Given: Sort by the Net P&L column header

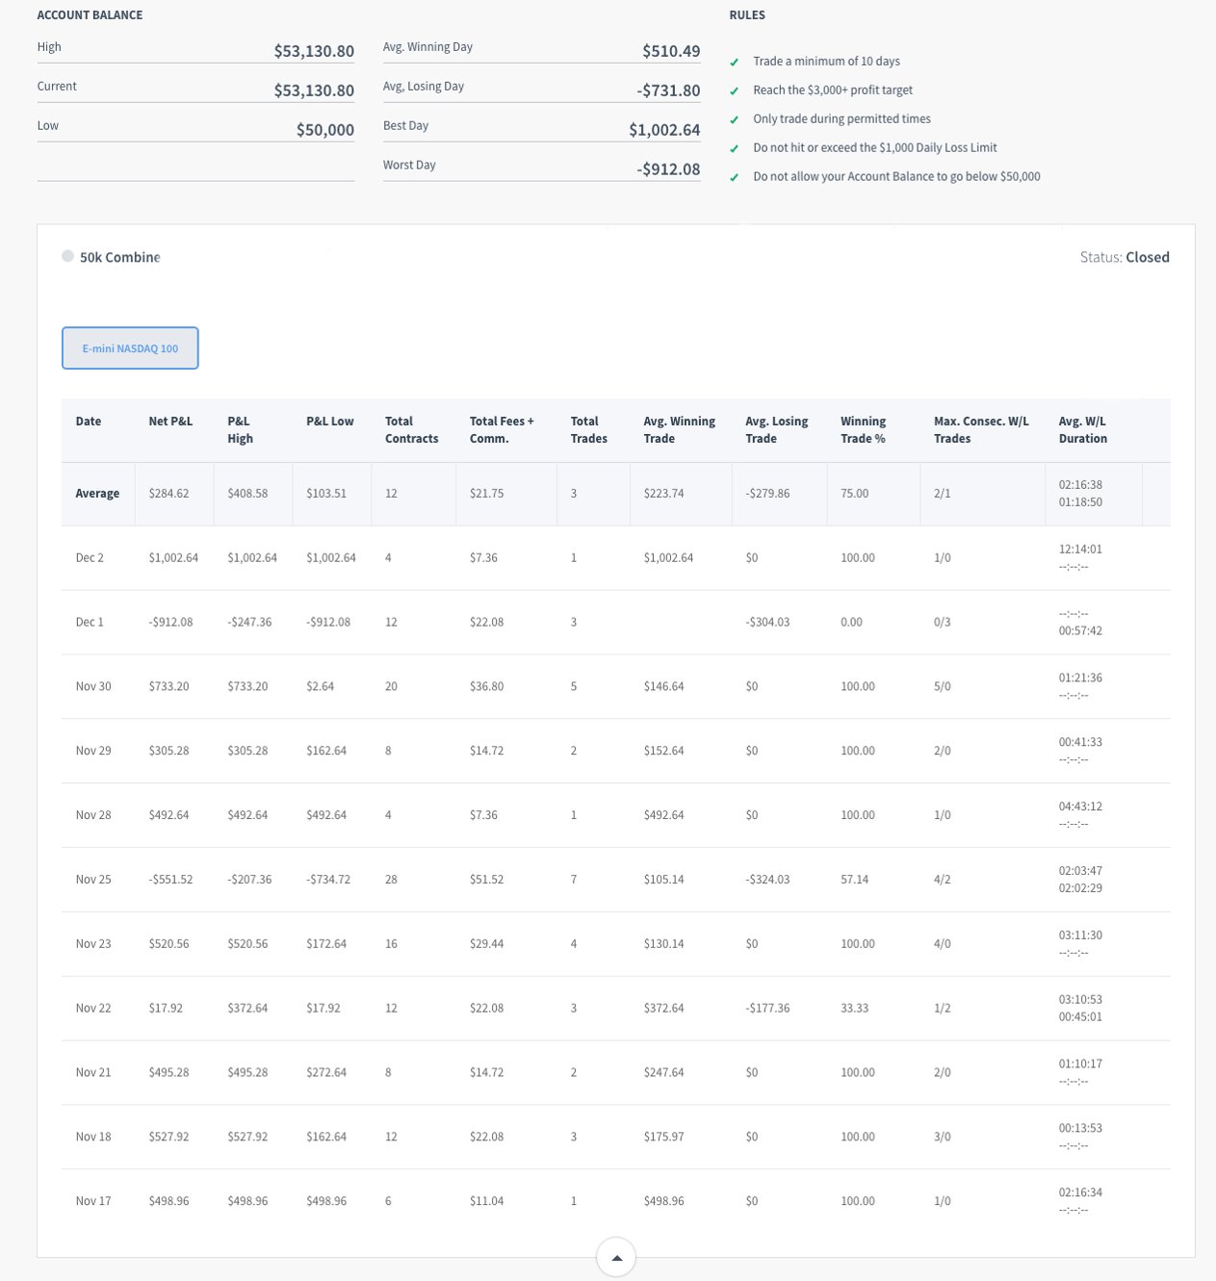Looking at the screenshot, I should 170,422.
